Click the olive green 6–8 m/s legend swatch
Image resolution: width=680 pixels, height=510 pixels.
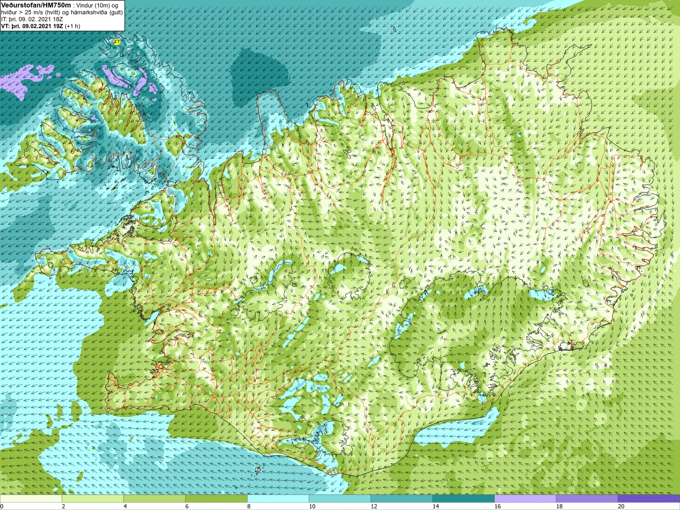216,499
